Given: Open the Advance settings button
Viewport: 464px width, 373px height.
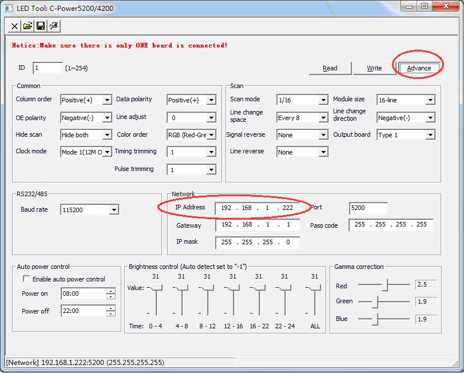Looking at the screenshot, I should click(x=419, y=68).
